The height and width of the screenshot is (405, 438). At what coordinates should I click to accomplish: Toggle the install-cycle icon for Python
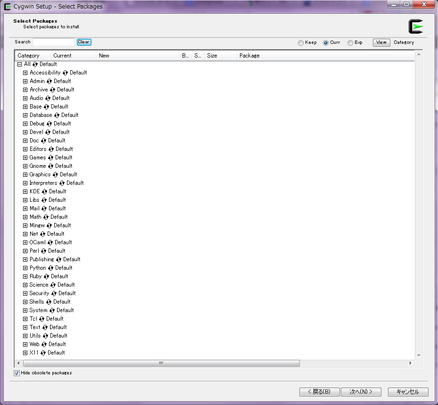tap(50, 268)
